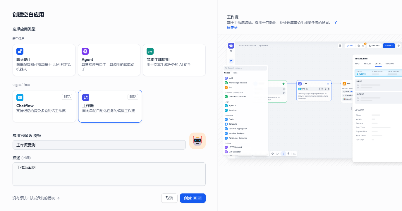Screen dimensions: 402x211
Task: Select the 聊天助手 app type card
Action: pyautogui.click(x=44, y=60)
